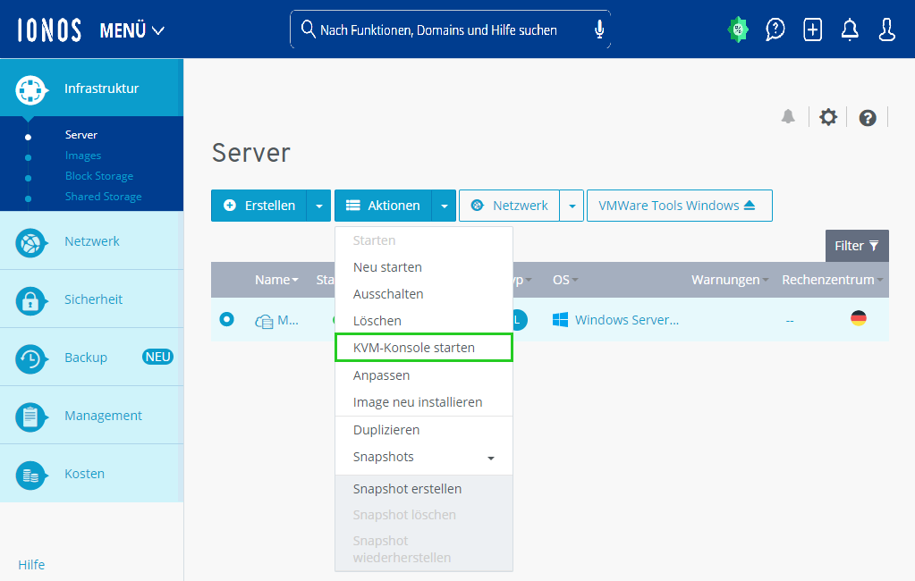This screenshot has width=915, height=581.
Task: Open Windows Server... OS link
Action: click(627, 320)
